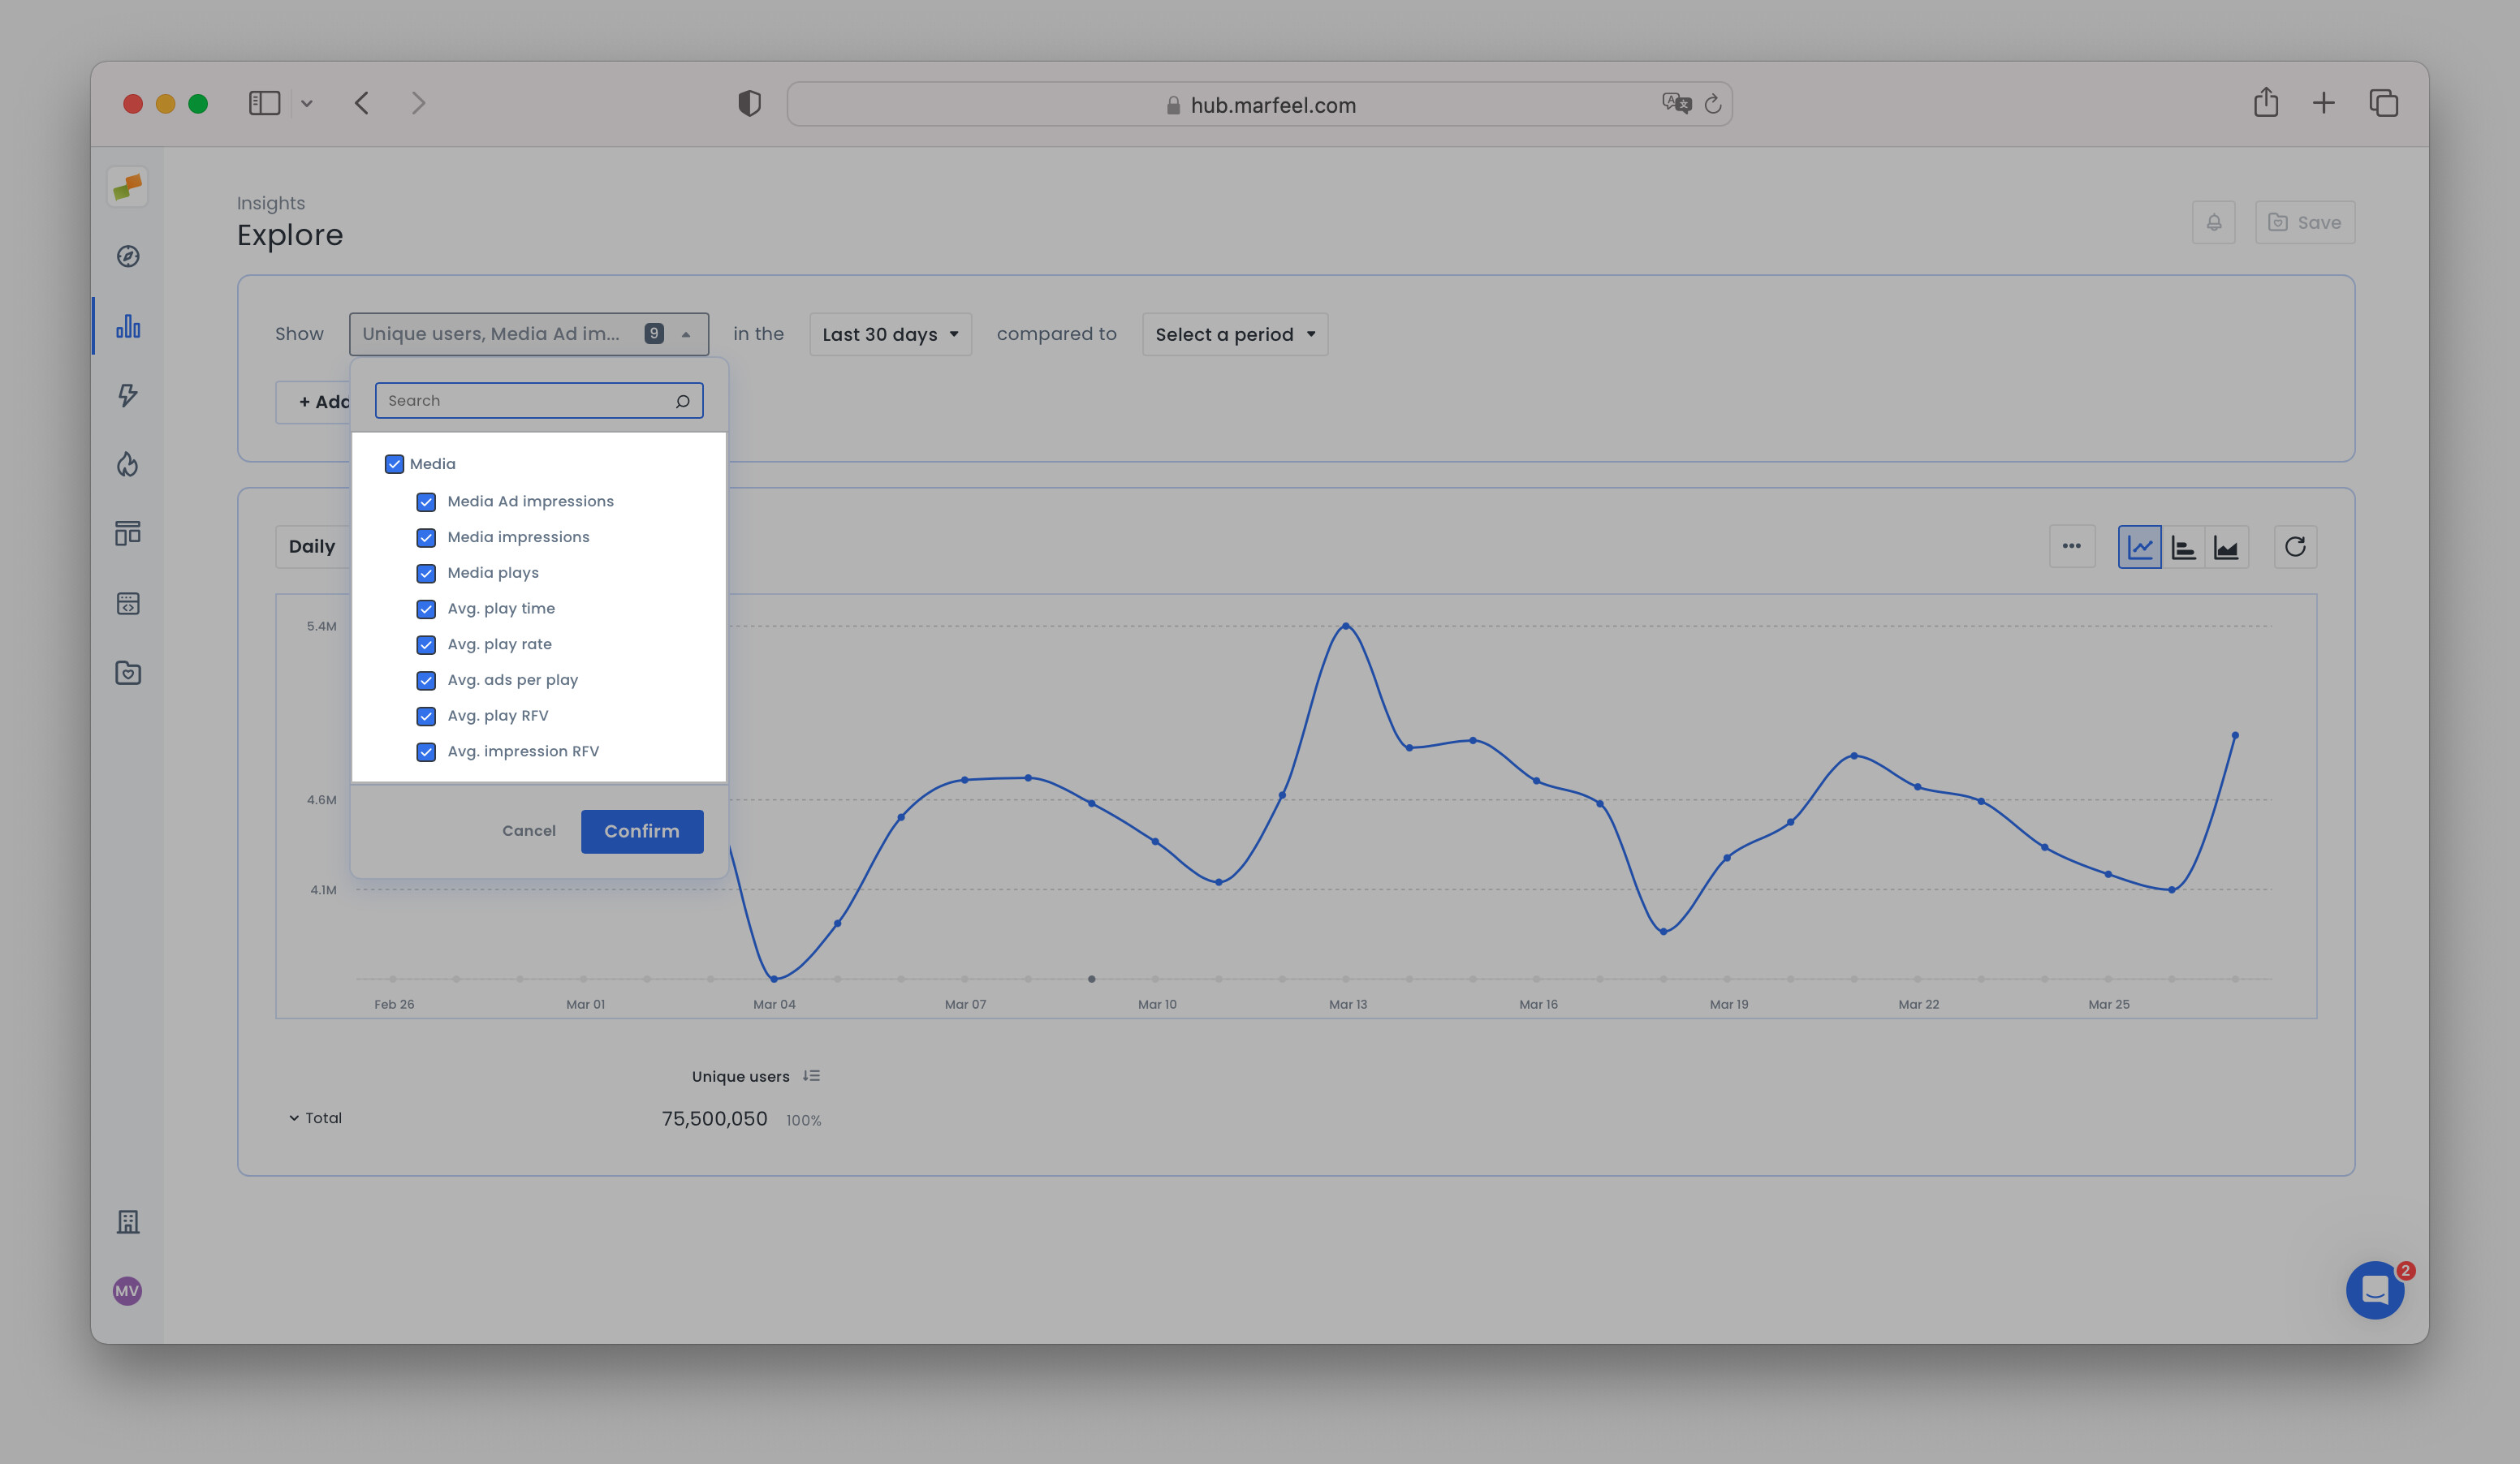Refresh the chart data
The image size is (2520, 1464).
(x=2295, y=547)
